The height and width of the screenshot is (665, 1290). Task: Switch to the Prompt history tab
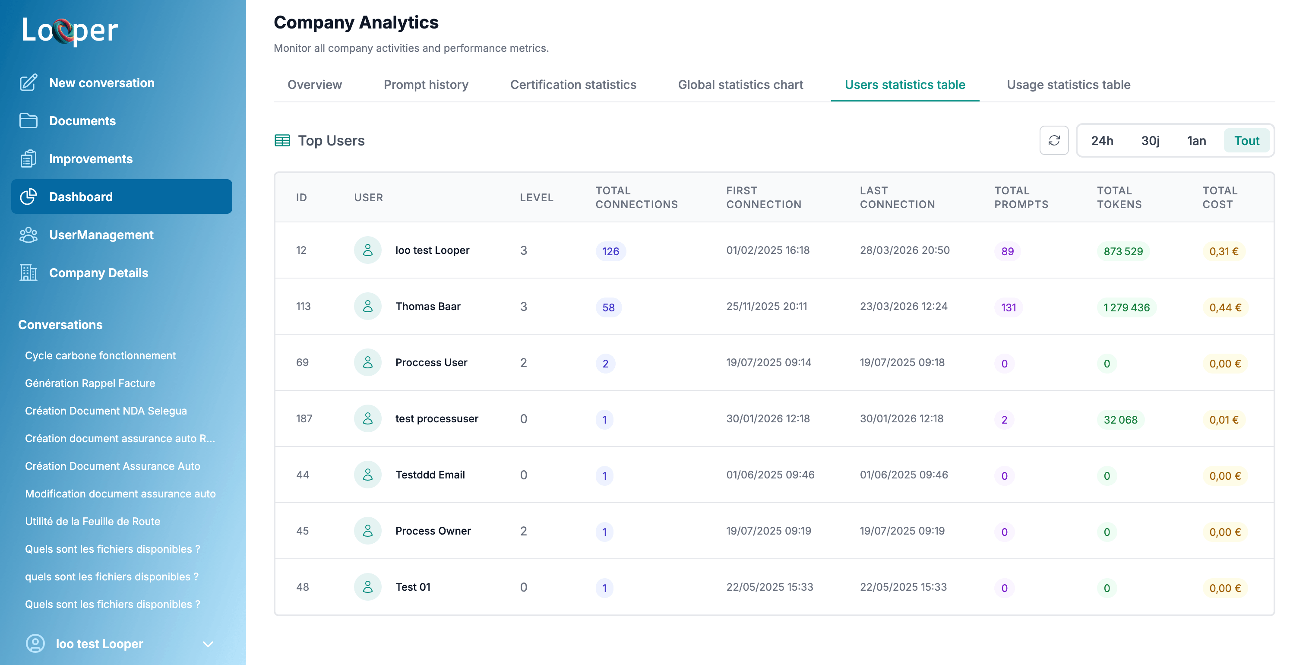click(426, 85)
